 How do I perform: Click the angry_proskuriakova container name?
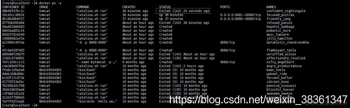point(284,66)
